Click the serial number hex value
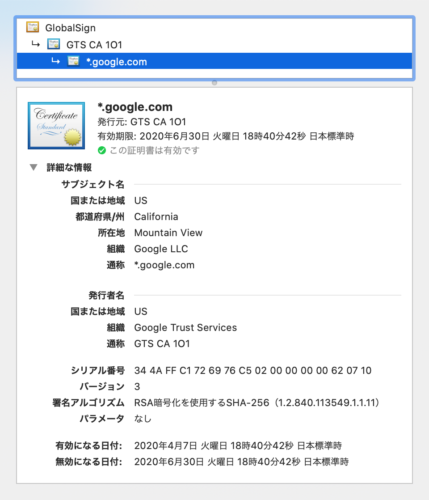Image resolution: width=429 pixels, height=500 pixels. pyautogui.click(x=253, y=371)
